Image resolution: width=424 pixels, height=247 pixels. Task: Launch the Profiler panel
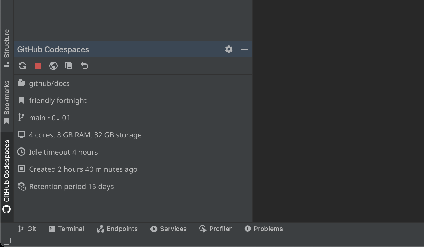[x=215, y=229]
